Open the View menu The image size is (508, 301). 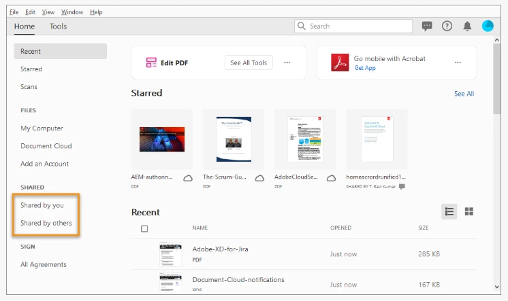click(x=48, y=12)
